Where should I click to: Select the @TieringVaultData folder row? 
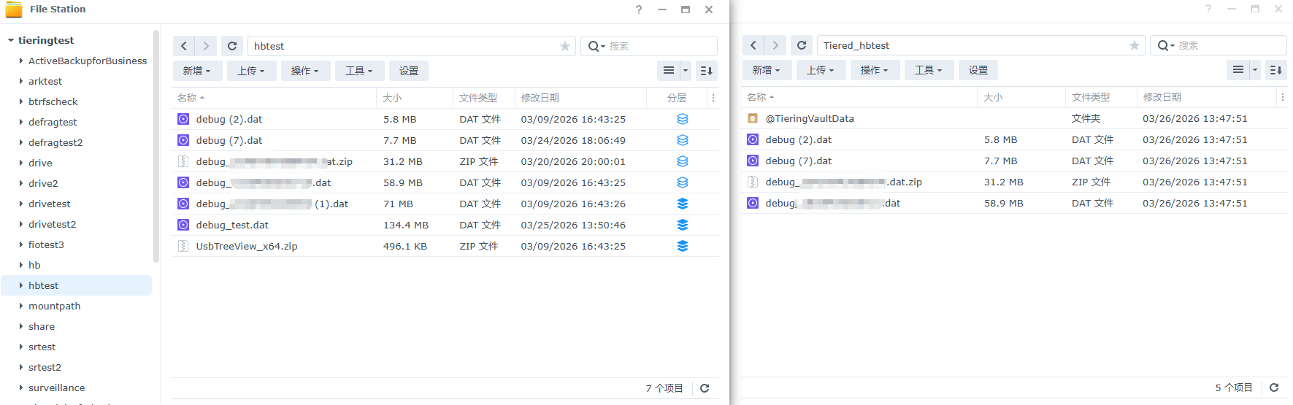click(x=809, y=118)
